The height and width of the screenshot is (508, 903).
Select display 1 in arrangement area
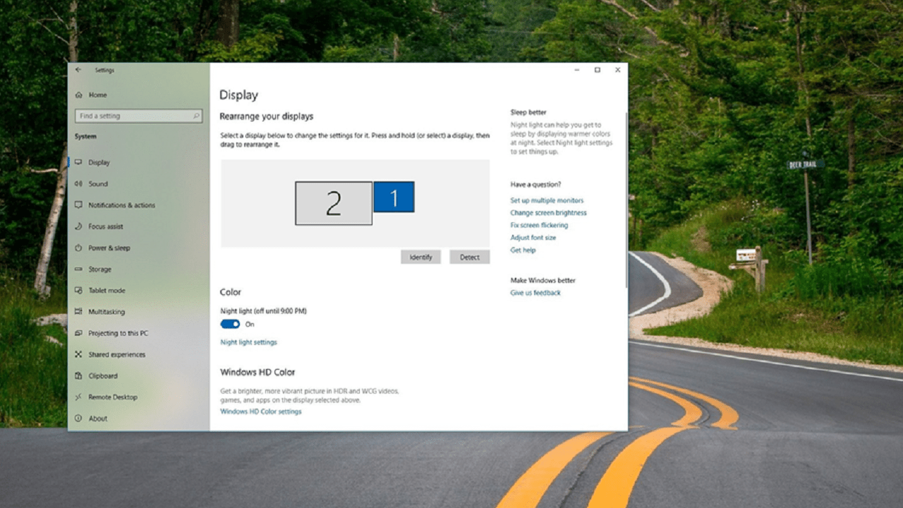tap(394, 197)
